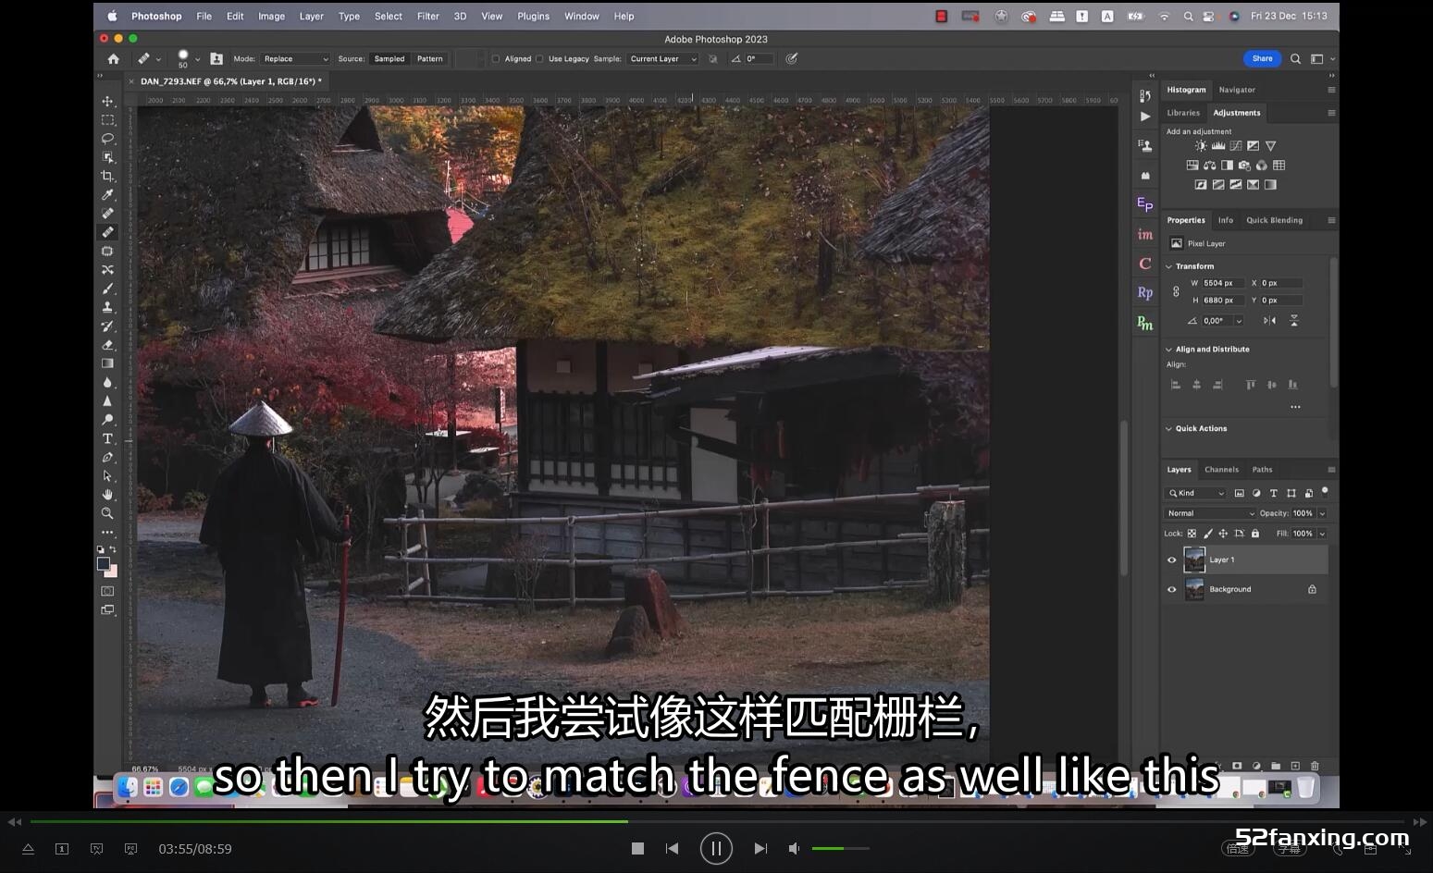This screenshot has height=873, width=1433.
Task: Toggle pixel layer filter in Layers
Action: (1240, 493)
